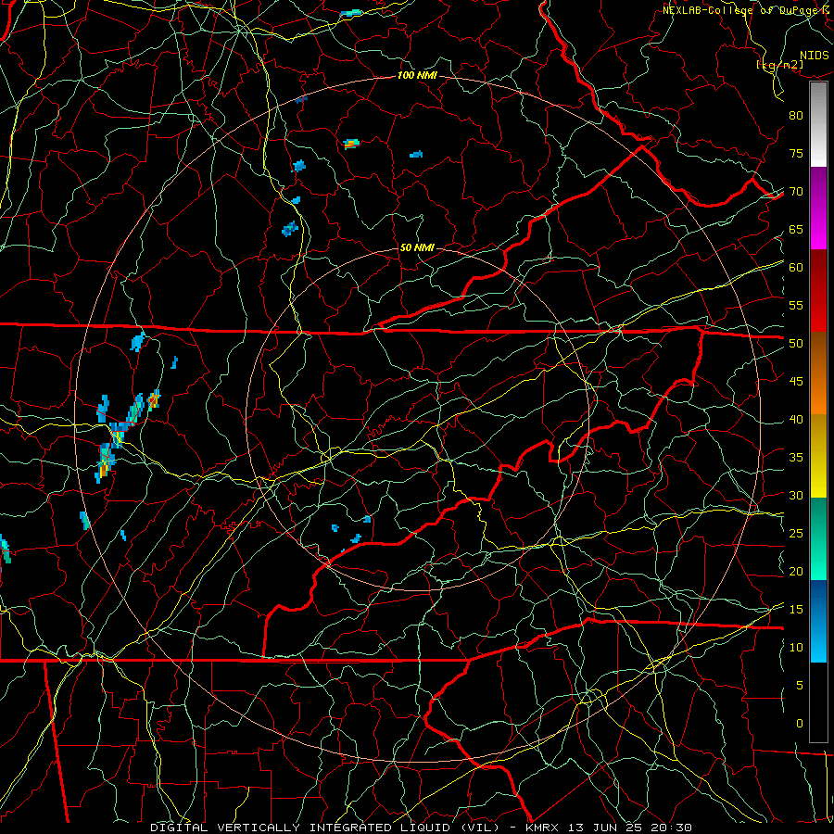Click the 'NIDS' label above the scale
The width and height of the screenshot is (834, 834).
815,56
